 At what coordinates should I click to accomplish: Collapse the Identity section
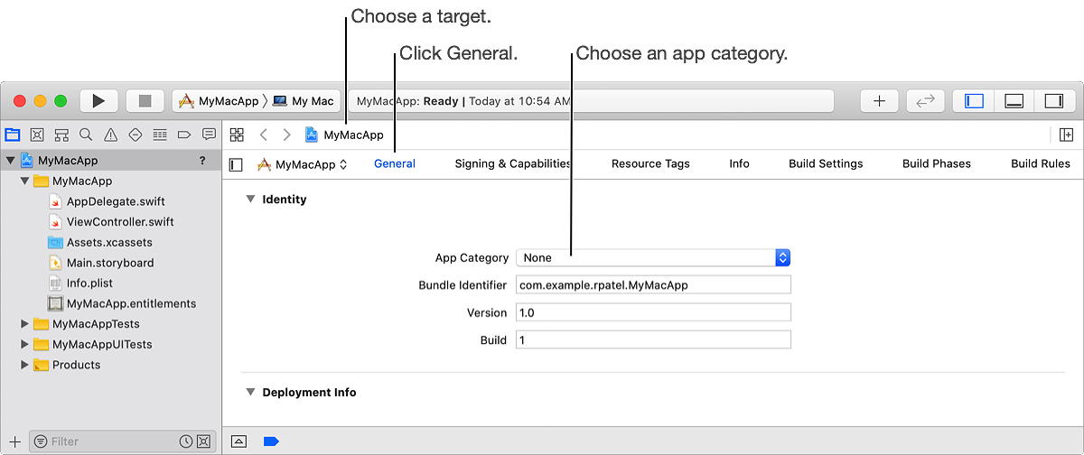click(x=250, y=200)
